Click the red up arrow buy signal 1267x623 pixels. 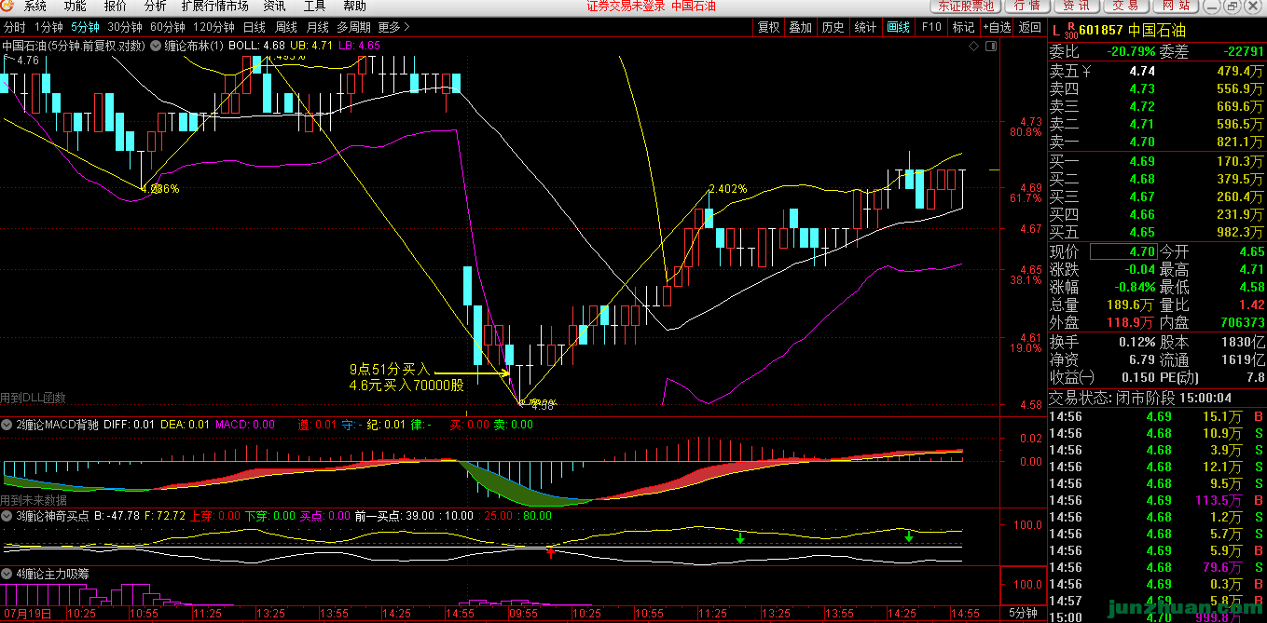pyautogui.click(x=551, y=551)
